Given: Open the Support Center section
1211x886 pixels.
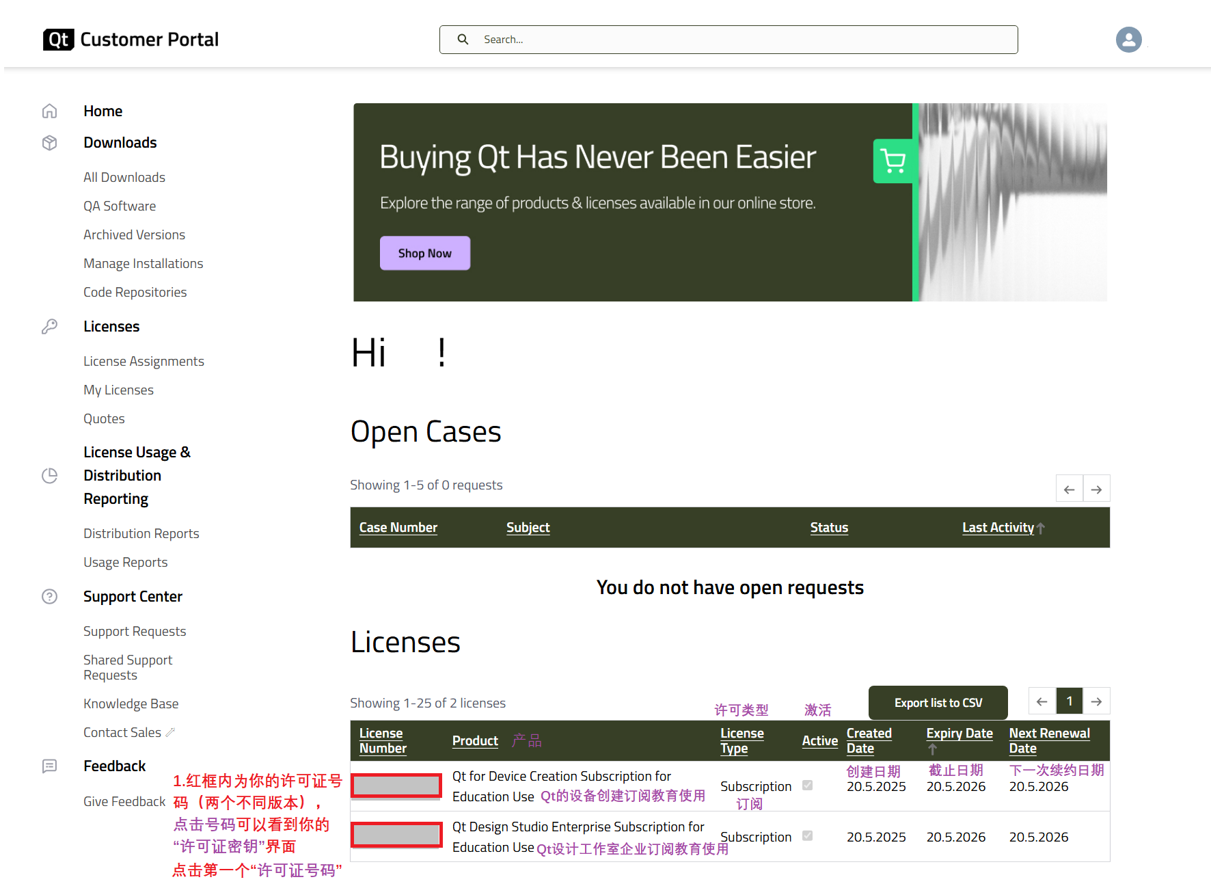Looking at the screenshot, I should point(133,596).
